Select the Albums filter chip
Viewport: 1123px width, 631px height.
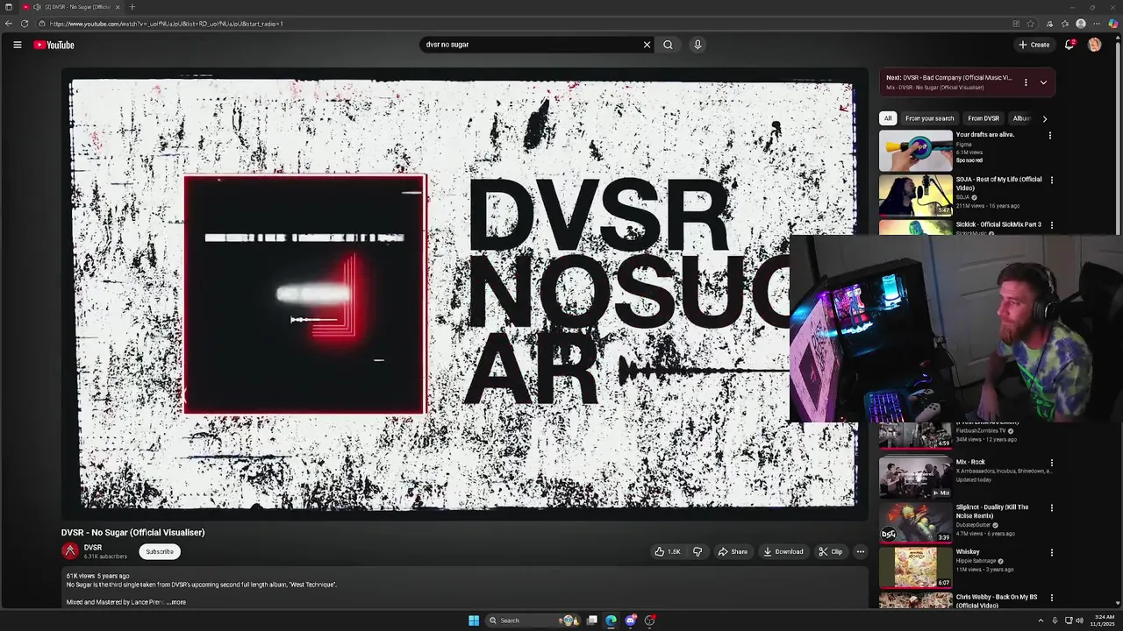tap(1021, 118)
